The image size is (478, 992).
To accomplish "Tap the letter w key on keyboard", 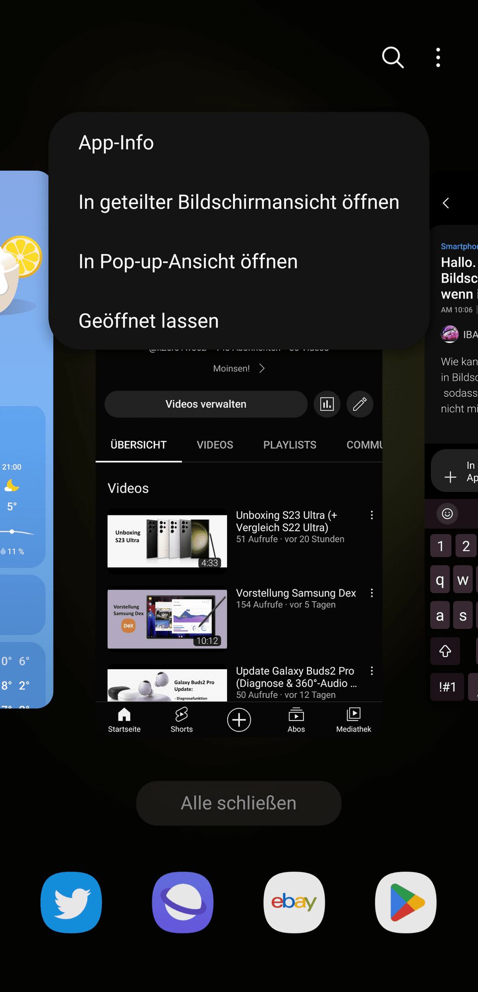I will (x=463, y=579).
